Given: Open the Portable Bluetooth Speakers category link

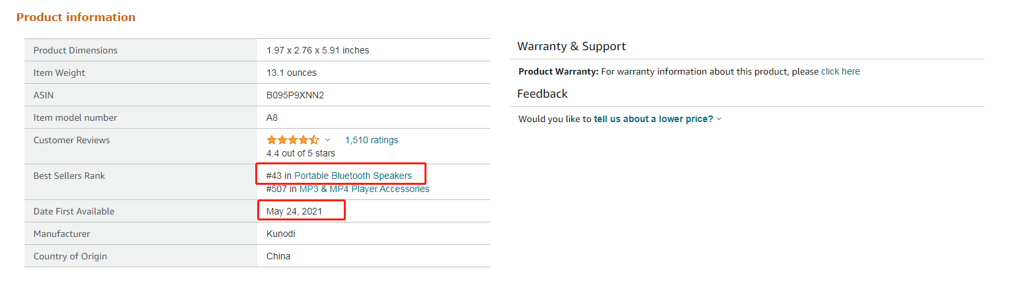Looking at the screenshot, I should coord(352,176).
